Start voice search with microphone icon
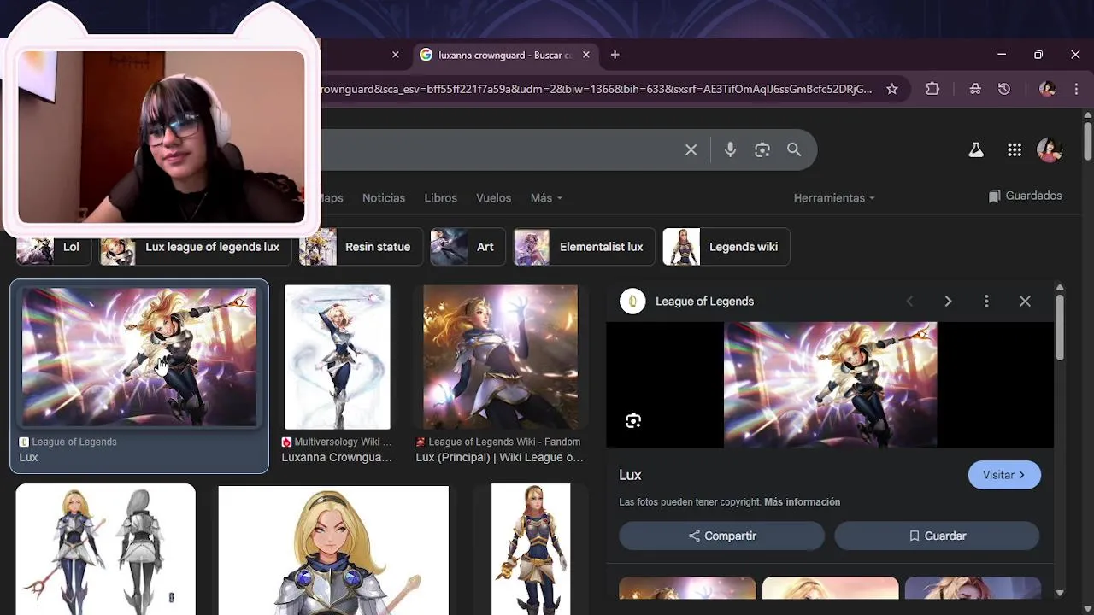The height and width of the screenshot is (615, 1094). 730,150
